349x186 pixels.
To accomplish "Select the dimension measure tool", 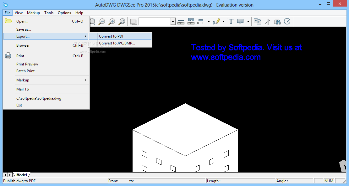I will click(x=201, y=22).
